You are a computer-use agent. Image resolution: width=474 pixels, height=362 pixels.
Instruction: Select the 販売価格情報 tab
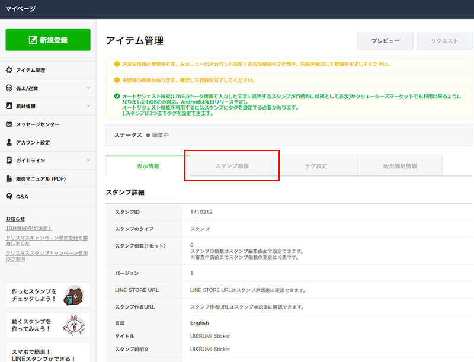(x=400, y=166)
